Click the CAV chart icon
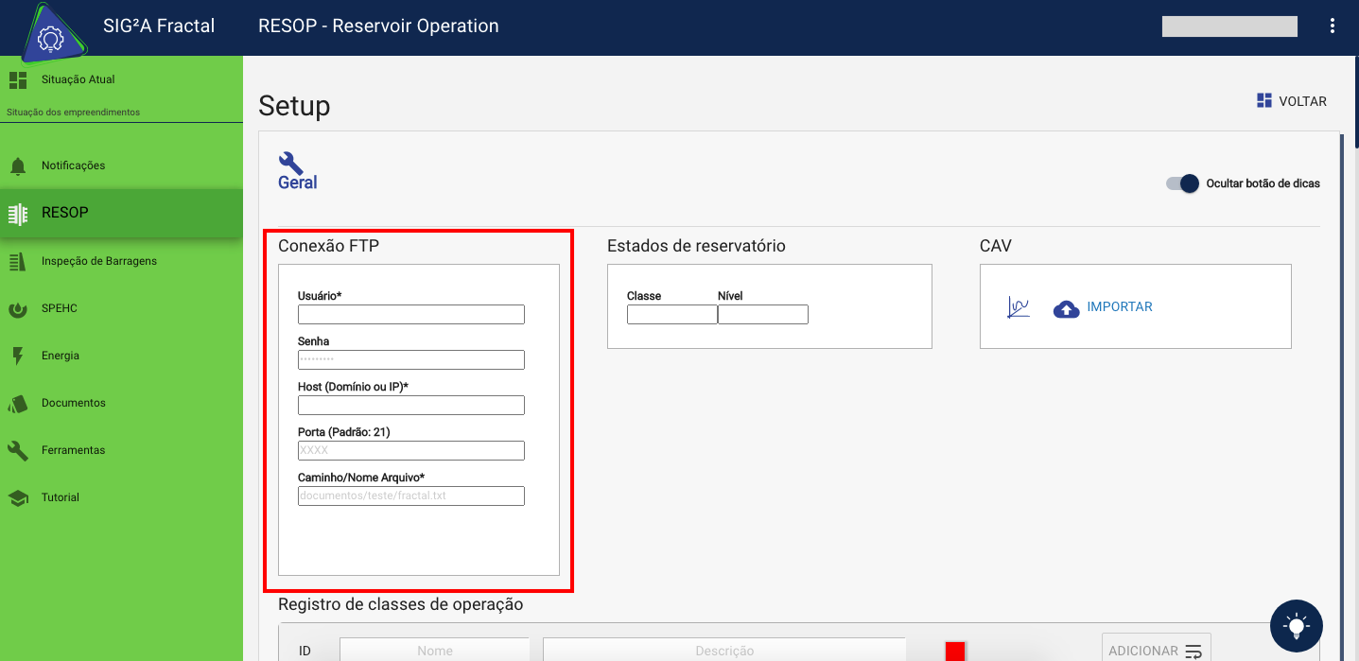The height and width of the screenshot is (661, 1359). [1018, 306]
